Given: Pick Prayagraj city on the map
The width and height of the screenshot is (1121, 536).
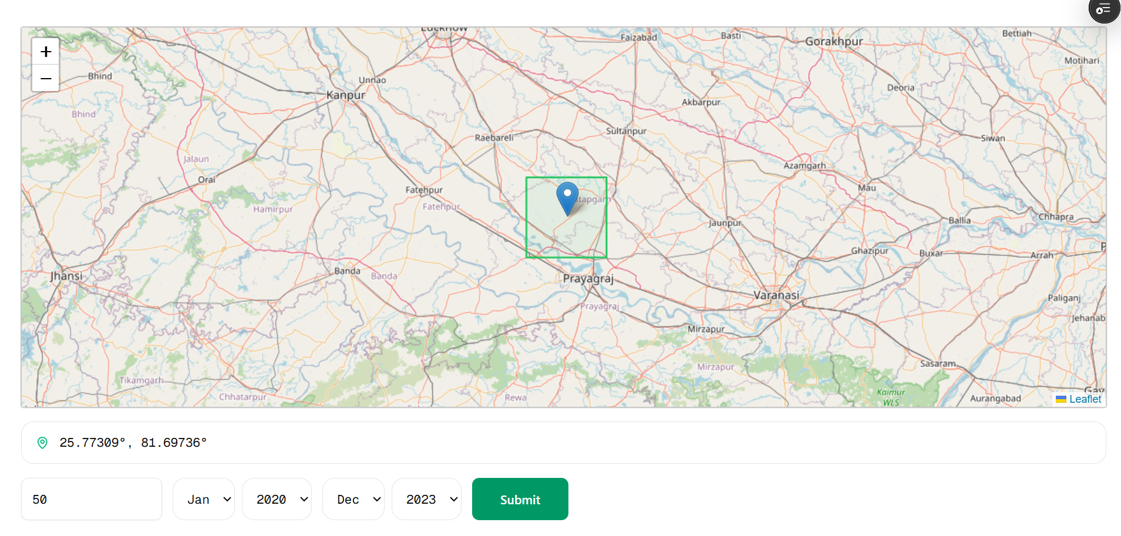Looking at the screenshot, I should click(588, 278).
